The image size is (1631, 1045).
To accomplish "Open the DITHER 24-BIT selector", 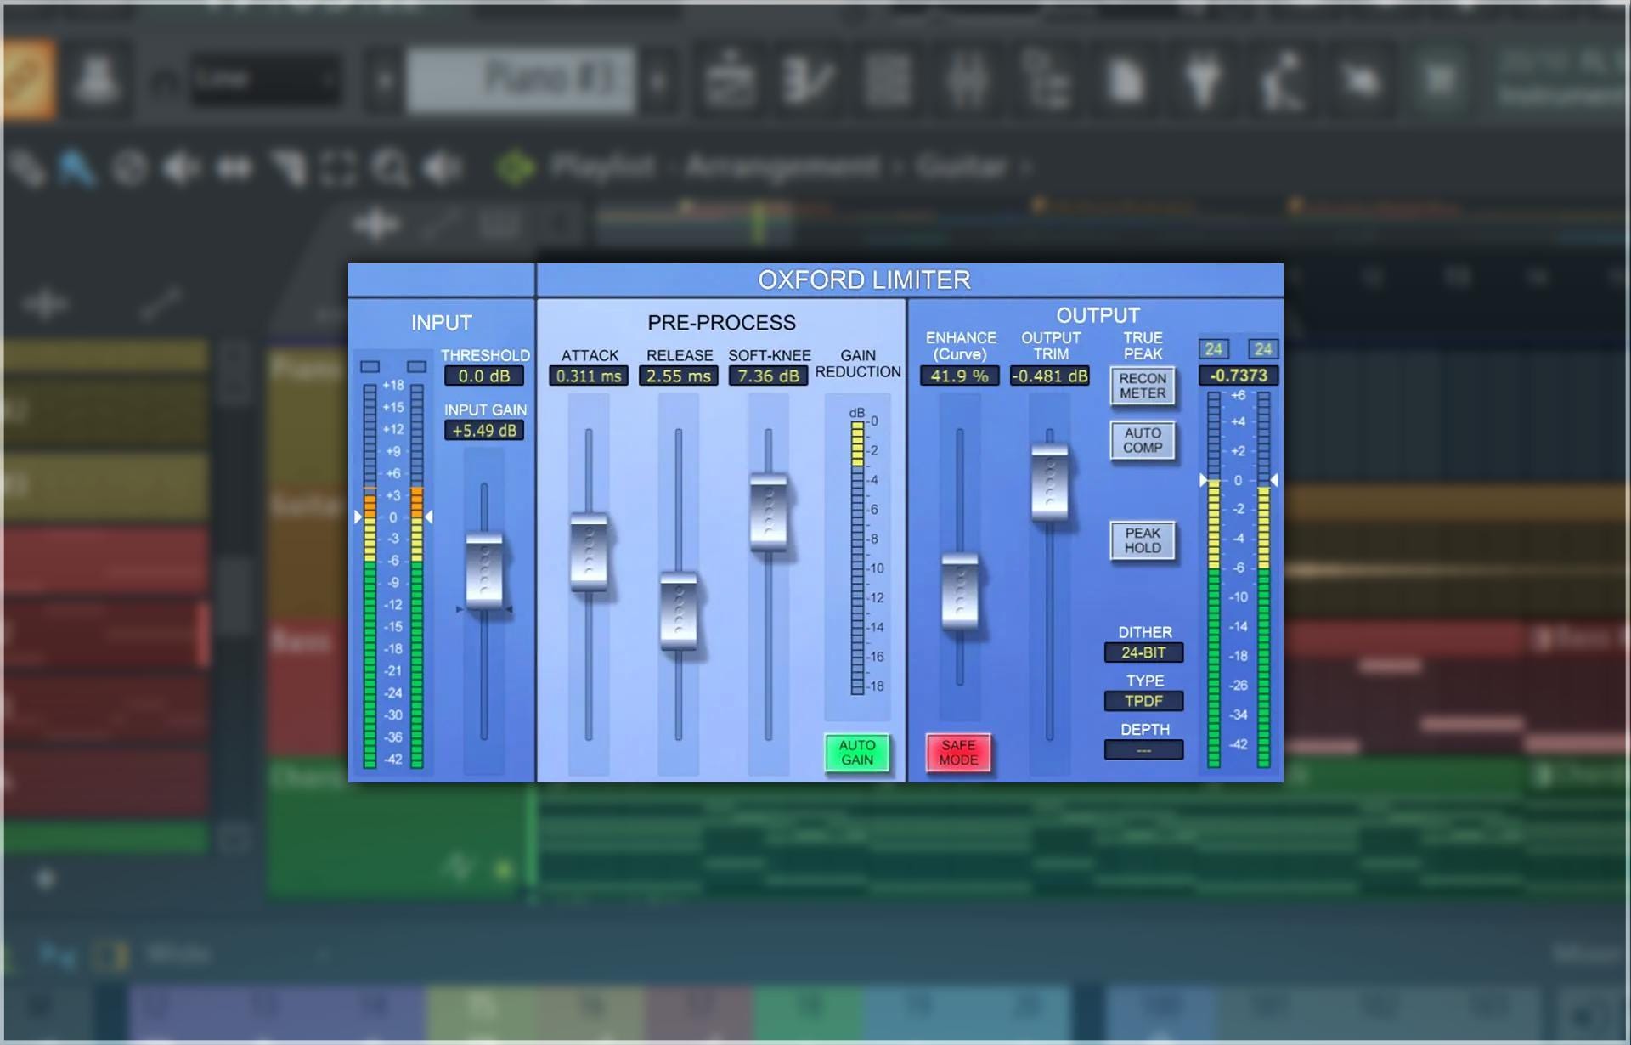I will click(x=1143, y=652).
